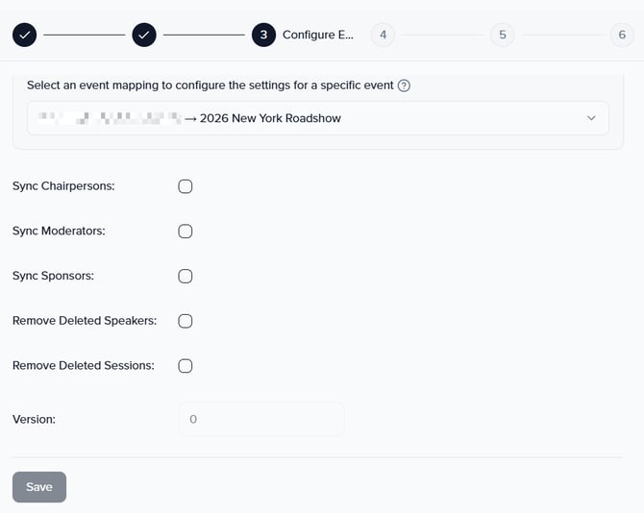Click the help icon beside event mapping

pyautogui.click(x=405, y=85)
